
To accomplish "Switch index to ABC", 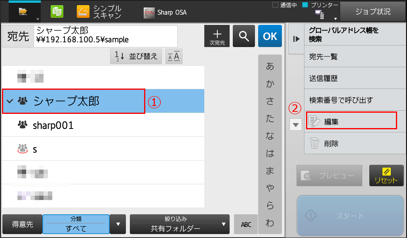I will pyautogui.click(x=246, y=225).
